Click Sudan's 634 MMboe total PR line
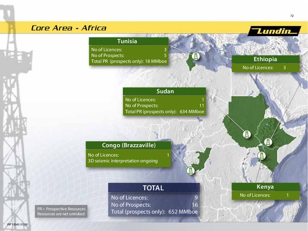Screen dimensions: 308x231 click(165, 112)
